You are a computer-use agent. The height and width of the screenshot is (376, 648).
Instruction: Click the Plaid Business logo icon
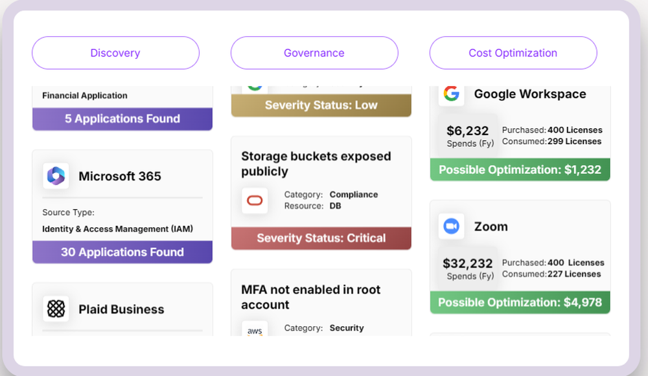pos(56,309)
